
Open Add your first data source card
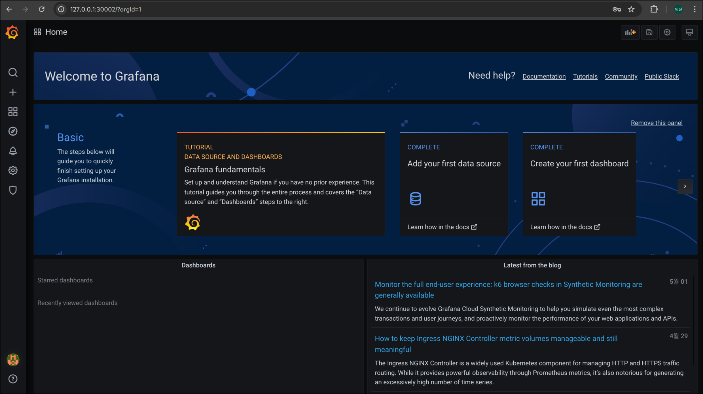[x=454, y=184]
